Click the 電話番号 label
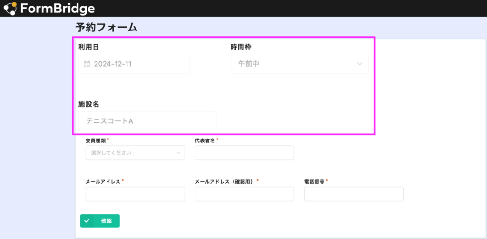This screenshot has height=239, width=487. pos(315,181)
